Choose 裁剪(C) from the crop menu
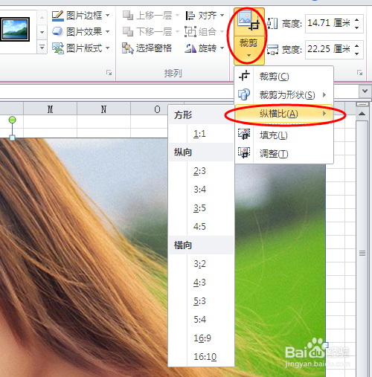The width and height of the screenshot is (372, 377). tap(284, 77)
